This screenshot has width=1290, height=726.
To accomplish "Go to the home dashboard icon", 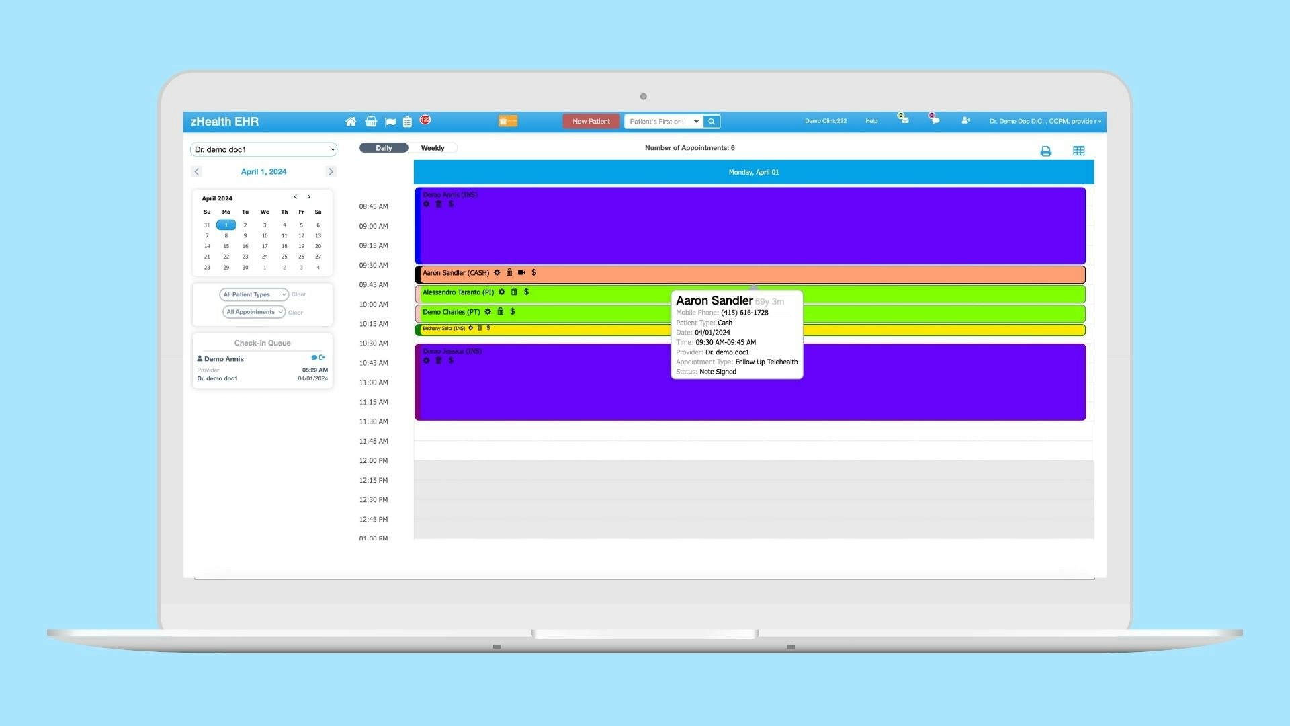I will [x=351, y=122].
